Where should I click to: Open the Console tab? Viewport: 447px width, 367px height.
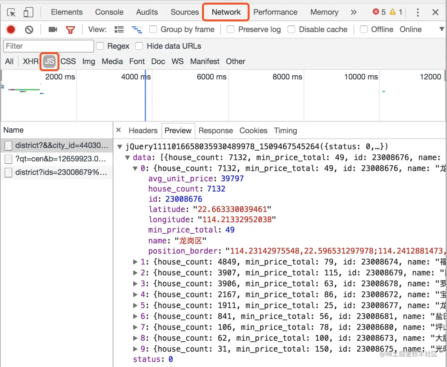click(109, 12)
